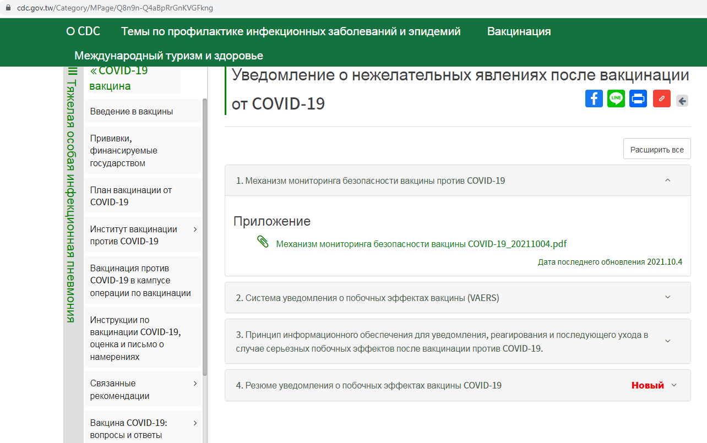Share page via LINE icon

coord(616,99)
